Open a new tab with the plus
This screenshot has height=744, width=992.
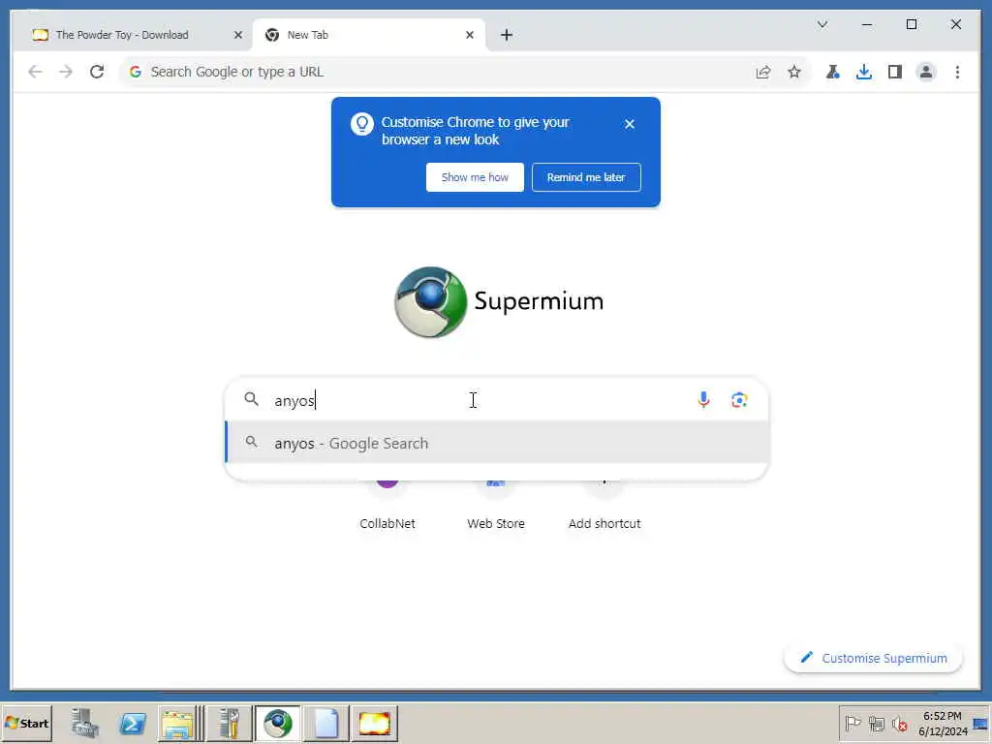point(506,35)
